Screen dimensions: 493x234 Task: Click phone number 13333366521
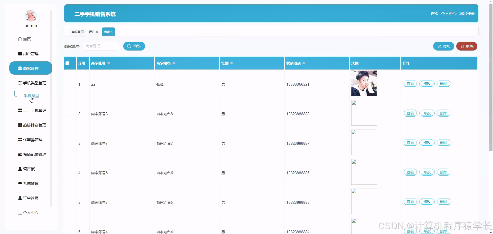coord(298,84)
